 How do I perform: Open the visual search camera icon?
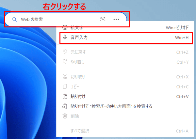click(103, 19)
